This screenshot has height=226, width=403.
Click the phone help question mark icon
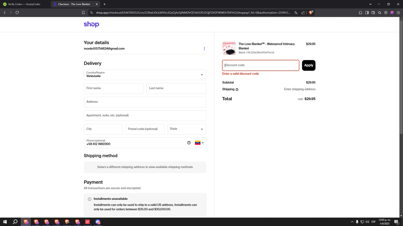click(x=189, y=143)
